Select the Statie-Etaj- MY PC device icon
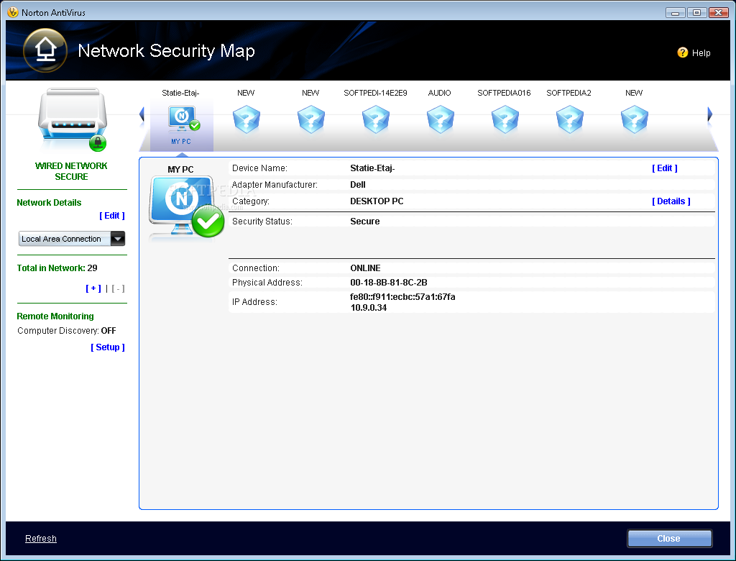Viewport: 736px width, 561px height. coord(183,119)
